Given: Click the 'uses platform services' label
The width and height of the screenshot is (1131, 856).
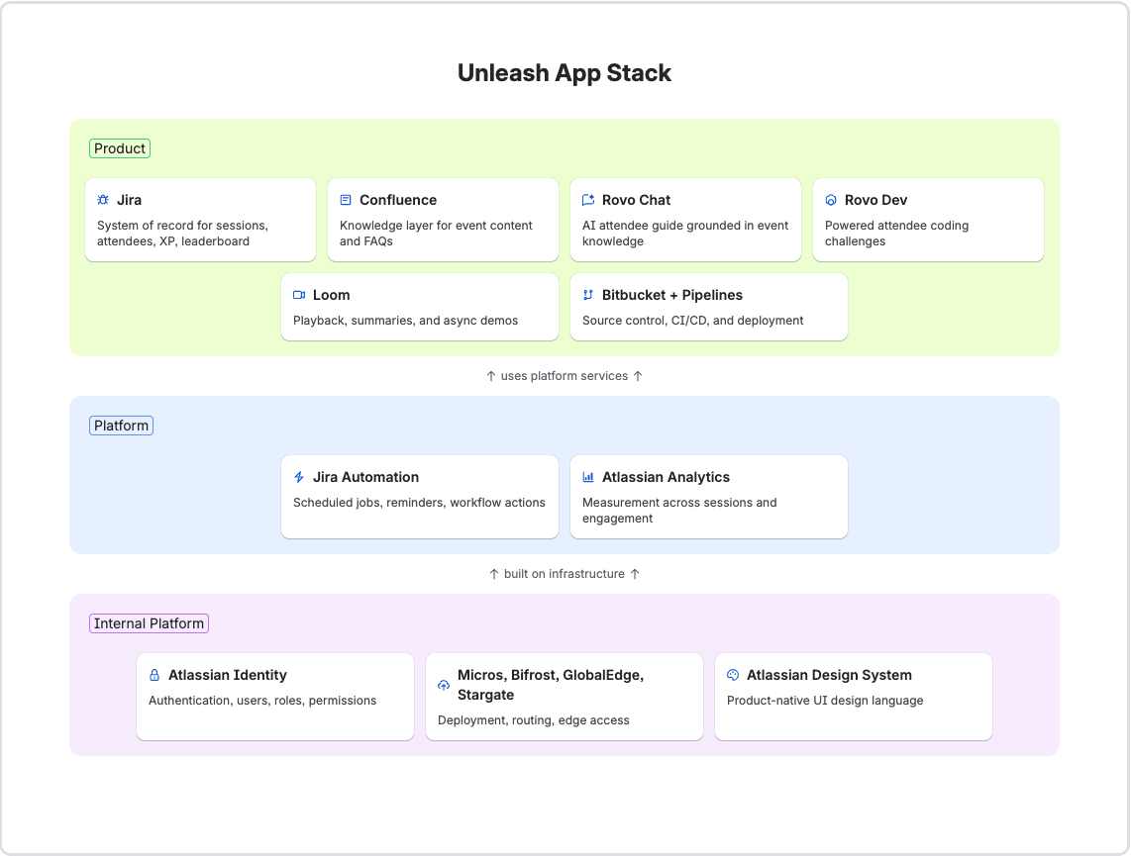Looking at the screenshot, I should click(565, 376).
